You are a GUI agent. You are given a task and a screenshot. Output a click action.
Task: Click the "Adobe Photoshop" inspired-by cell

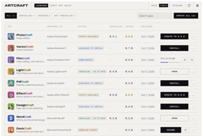[57, 37]
